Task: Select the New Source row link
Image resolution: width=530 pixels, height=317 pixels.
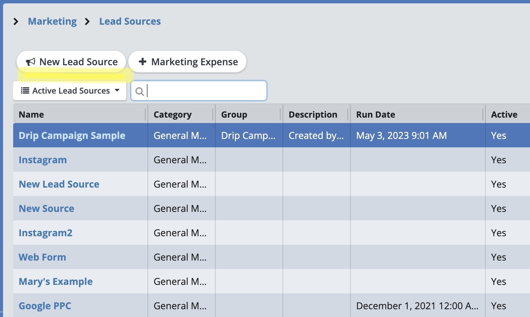Action: tap(46, 209)
